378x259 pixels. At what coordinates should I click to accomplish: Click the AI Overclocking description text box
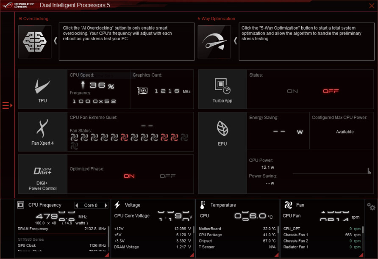pos(127,41)
